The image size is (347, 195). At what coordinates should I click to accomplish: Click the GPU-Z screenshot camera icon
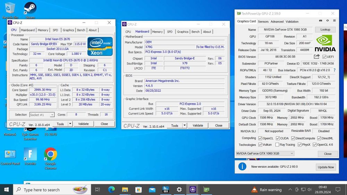point(320,21)
